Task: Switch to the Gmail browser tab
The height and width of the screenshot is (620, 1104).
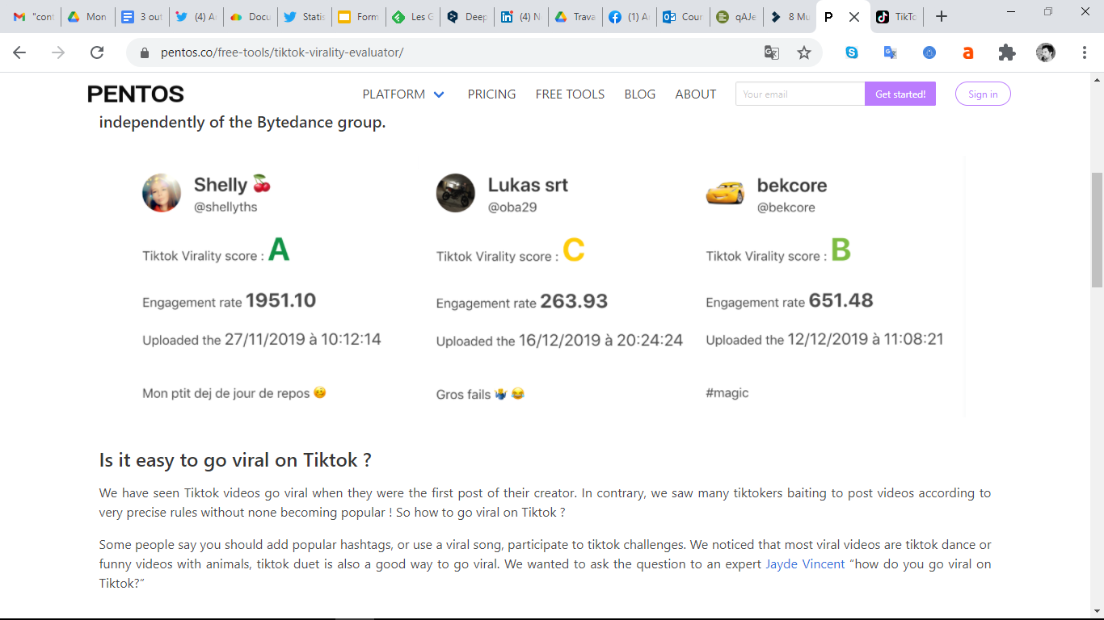Action: (x=33, y=16)
